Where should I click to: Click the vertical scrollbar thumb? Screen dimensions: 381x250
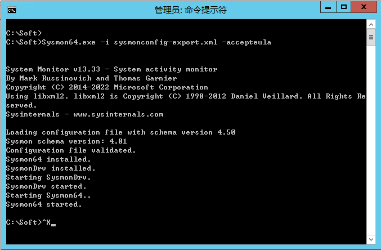371,38
